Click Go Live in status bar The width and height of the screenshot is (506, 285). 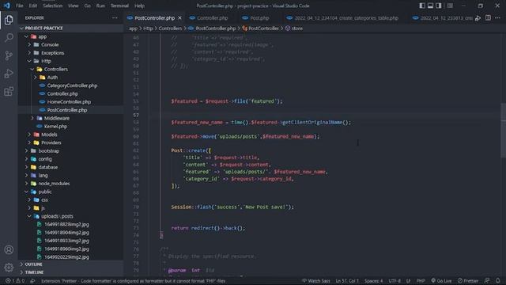(441, 281)
